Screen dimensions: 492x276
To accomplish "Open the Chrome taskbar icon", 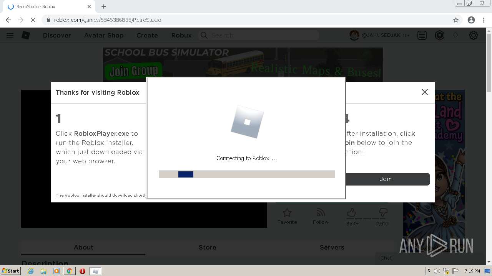I will (69, 271).
